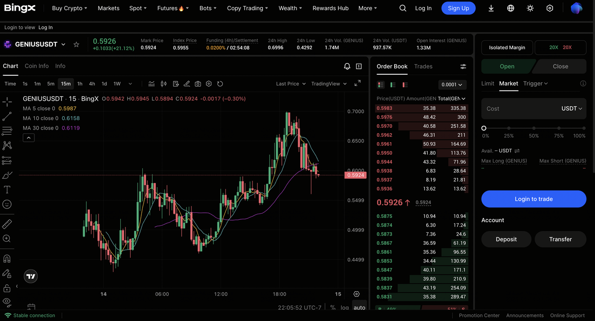Screen dimensions: 595x321
Task: Click the Login to trade button
Action: coord(534,199)
